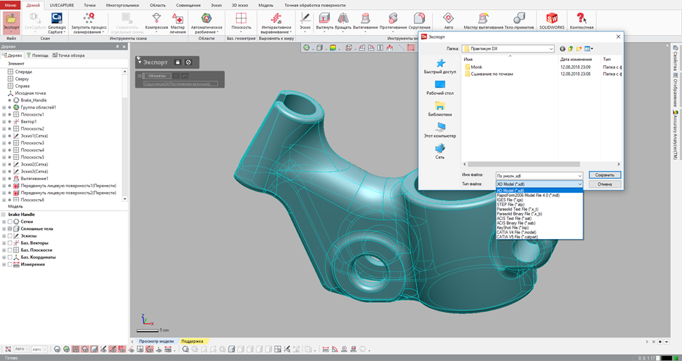Select the Вытягивание loft tool
The width and height of the screenshot is (682, 361).
(366, 21)
